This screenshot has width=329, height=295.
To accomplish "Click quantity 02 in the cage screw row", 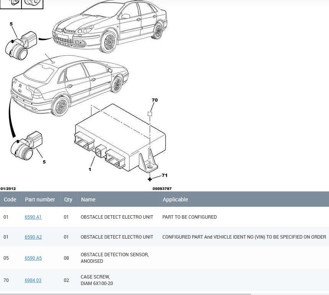I will [x=66, y=280].
